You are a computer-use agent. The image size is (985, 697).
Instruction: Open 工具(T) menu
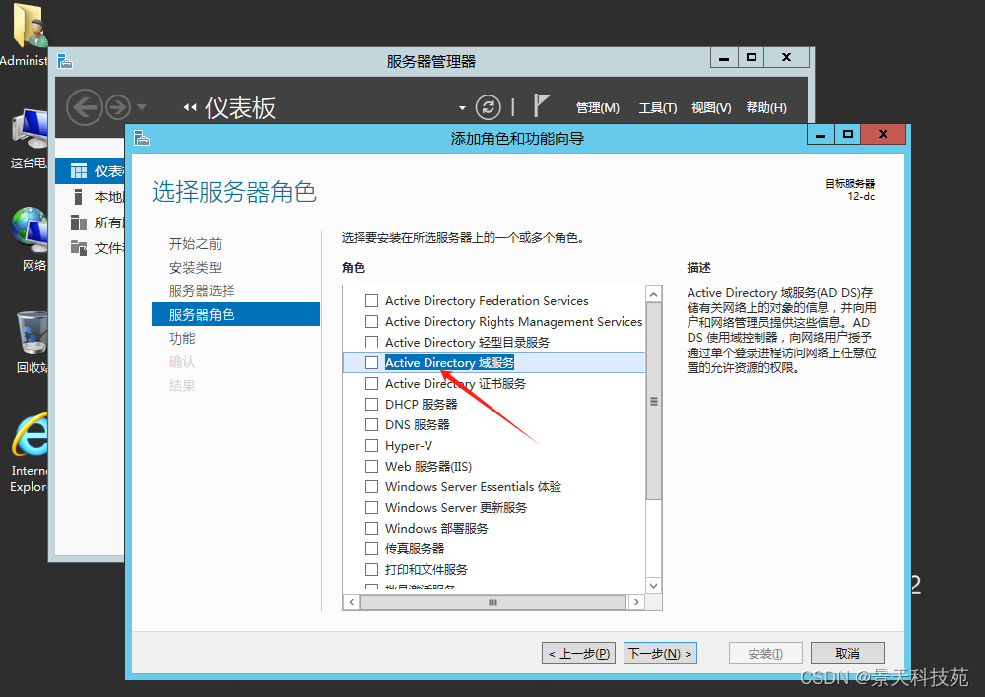658,108
